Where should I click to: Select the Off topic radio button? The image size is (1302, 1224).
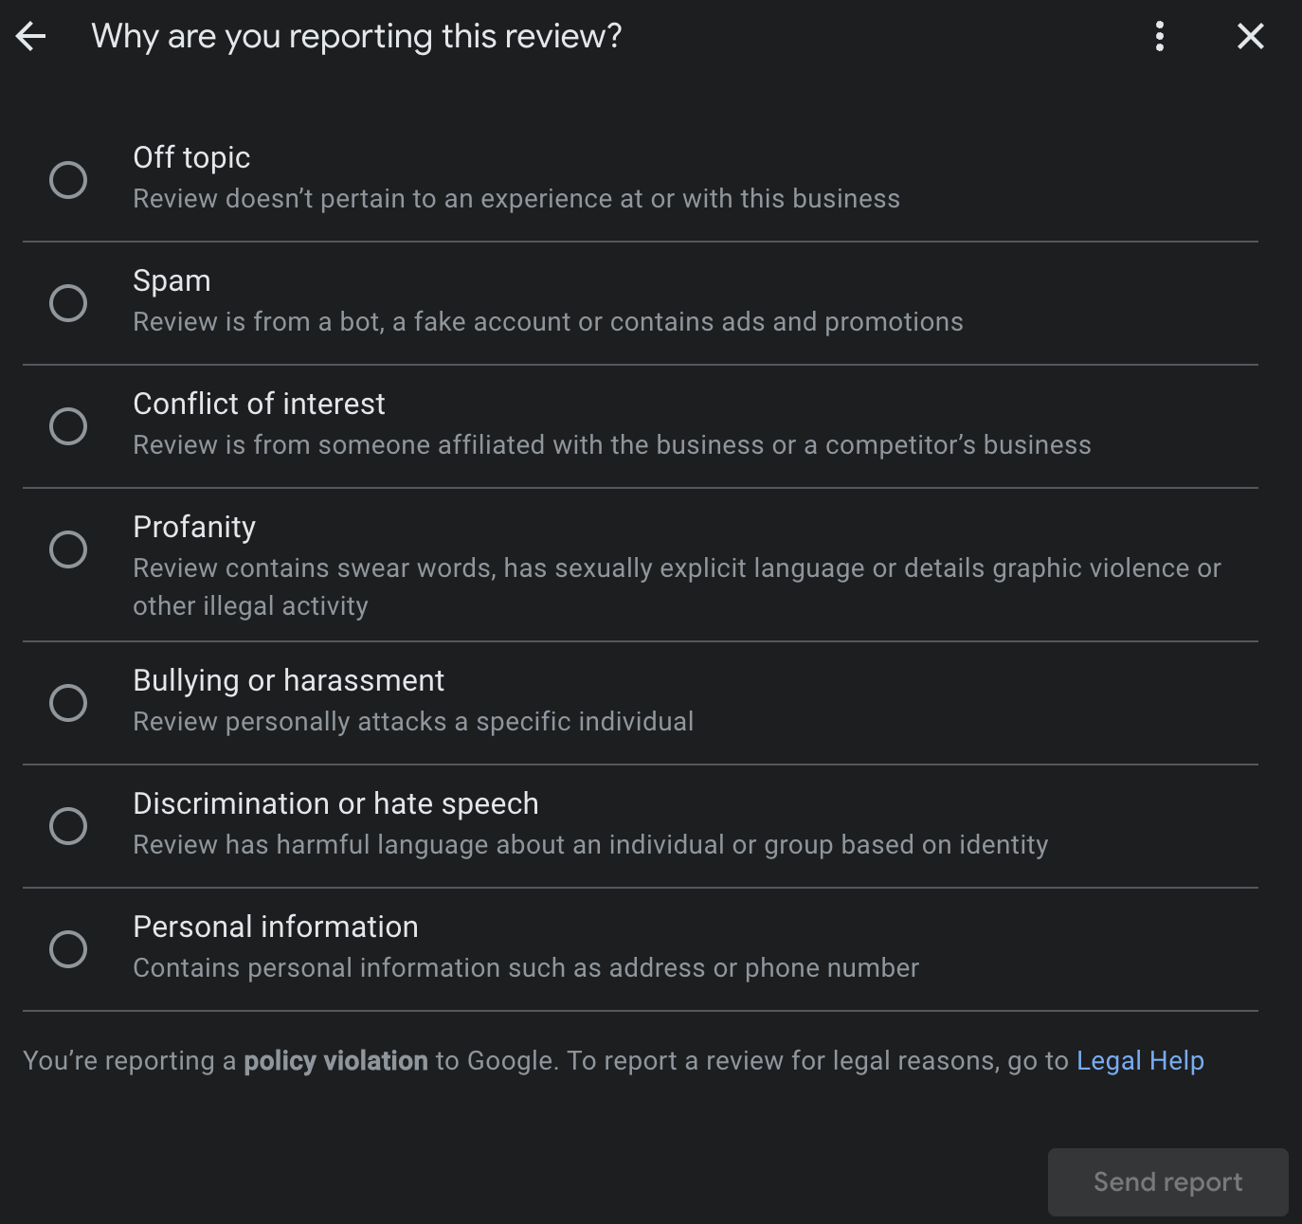[x=67, y=179]
